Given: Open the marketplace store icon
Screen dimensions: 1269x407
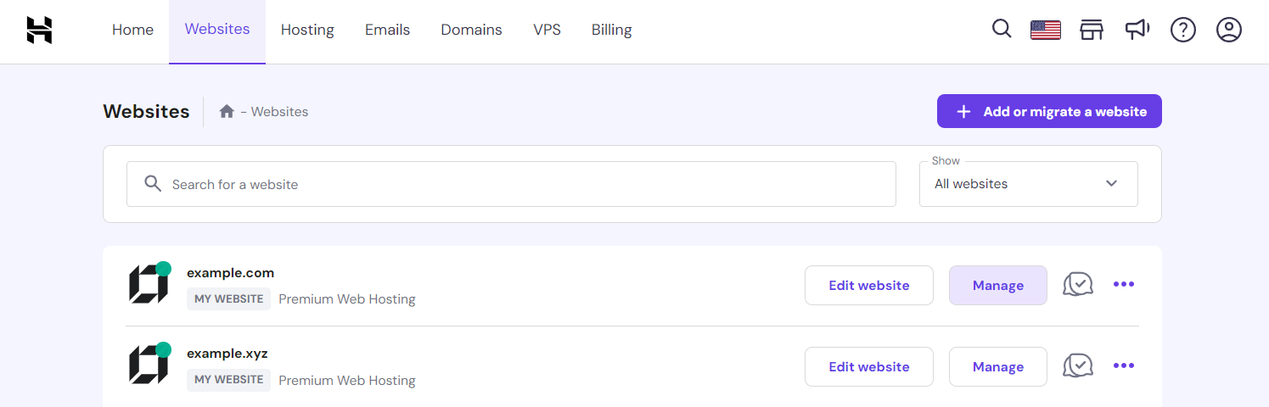Looking at the screenshot, I should (1092, 31).
